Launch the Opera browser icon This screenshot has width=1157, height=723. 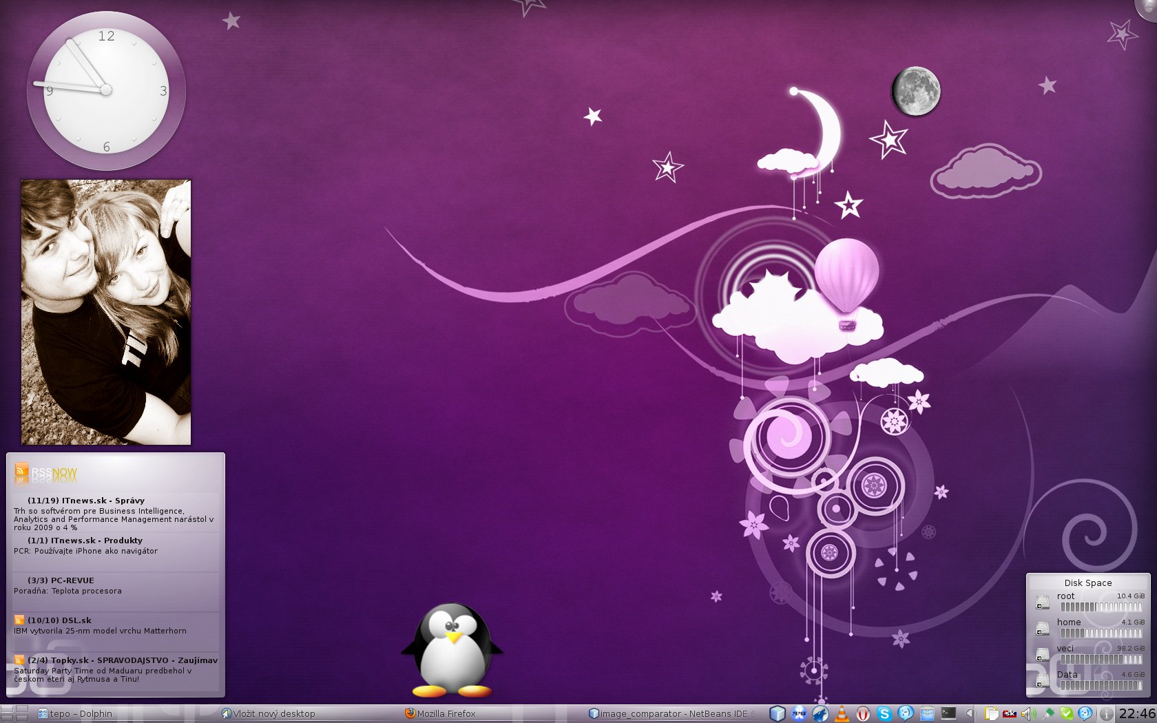pyautogui.click(x=863, y=714)
